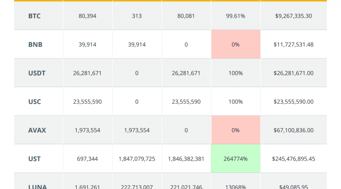Screen dimensions: 341x189
Task: Click the USDT row label
Action: [x=37, y=73]
